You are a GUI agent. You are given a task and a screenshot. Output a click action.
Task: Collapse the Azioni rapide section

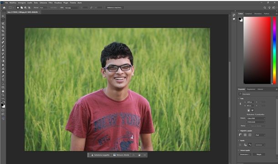coord(239,150)
